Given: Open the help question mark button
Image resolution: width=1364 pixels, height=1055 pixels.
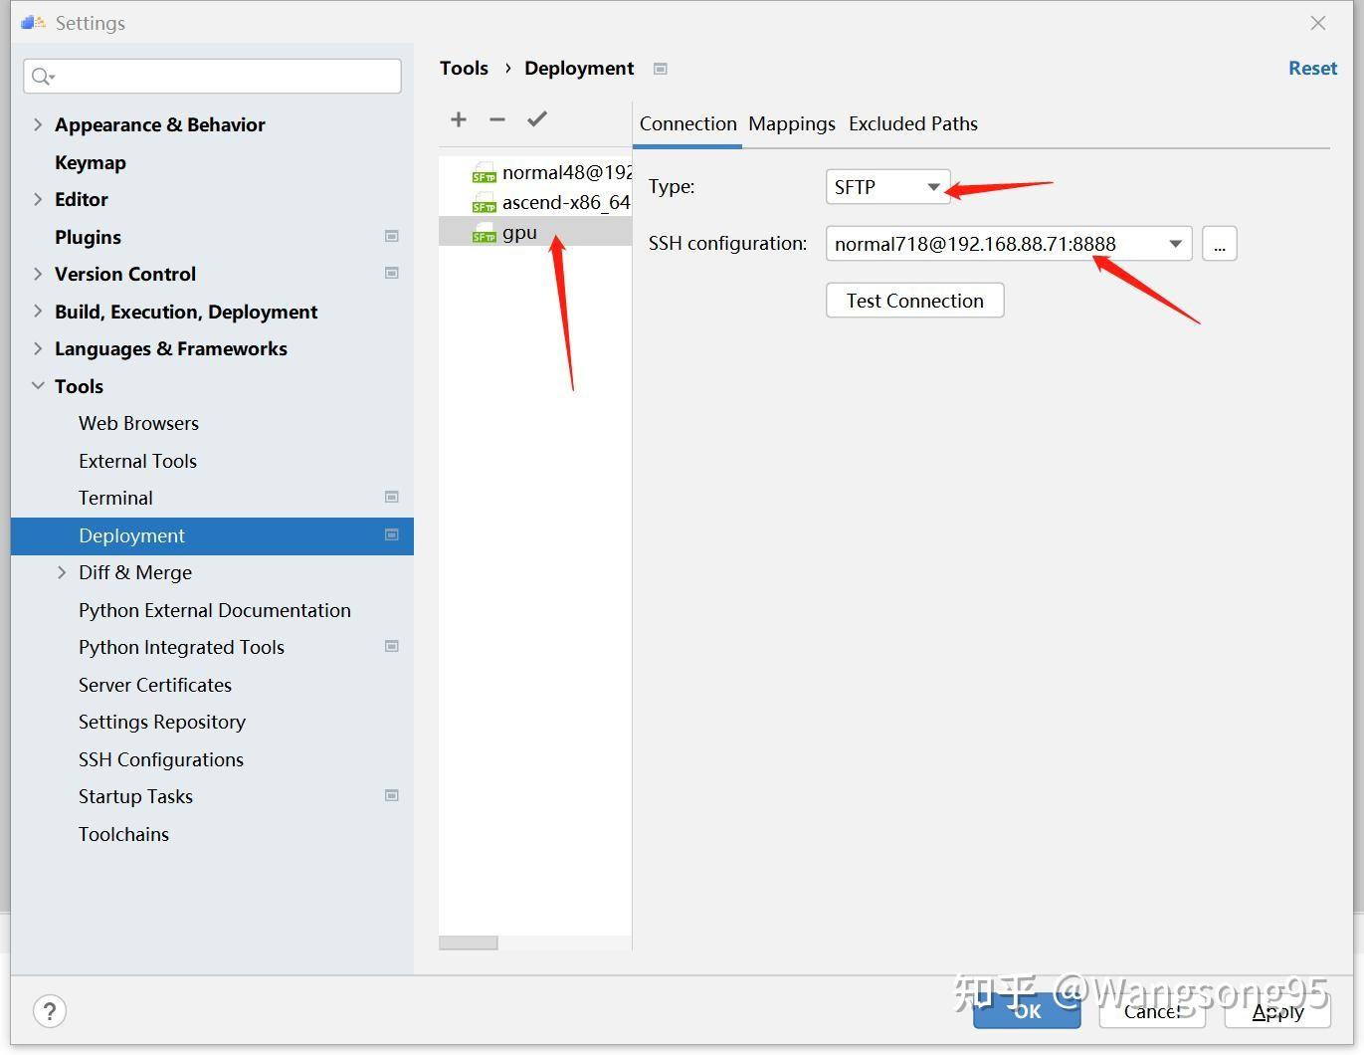Looking at the screenshot, I should (50, 1011).
